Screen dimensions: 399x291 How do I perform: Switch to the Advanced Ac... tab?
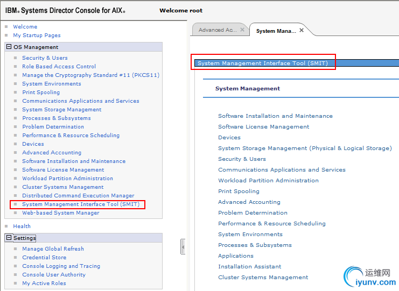tap(218, 30)
